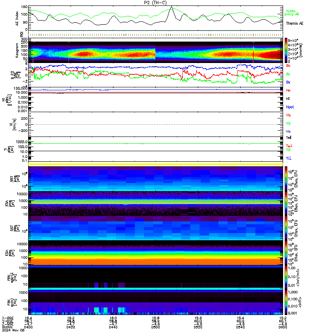Viewport: 315px width, 336px height.
Task: Select the blue Bx legend label
Action: click(288, 82)
